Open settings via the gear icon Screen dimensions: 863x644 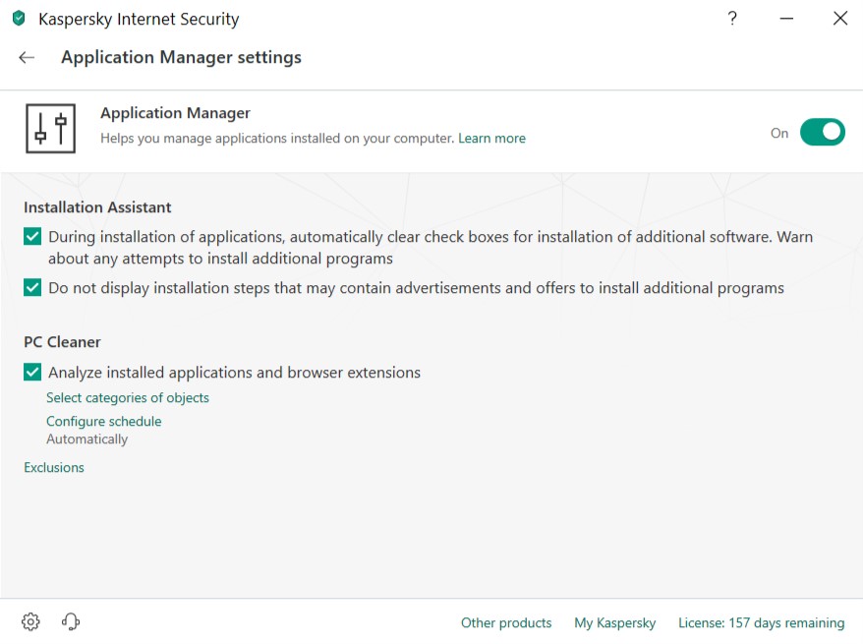pyautogui.click(x=30, y=621)
